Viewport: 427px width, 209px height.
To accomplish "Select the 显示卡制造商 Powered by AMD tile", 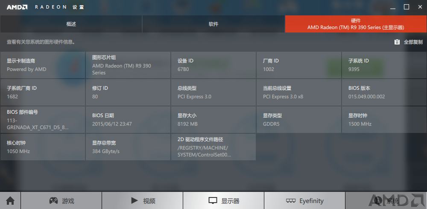I will click(43, 65).
